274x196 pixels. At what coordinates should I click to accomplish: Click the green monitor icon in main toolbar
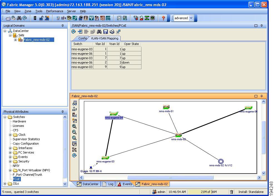pyautogui.click(x=153, y=18)
